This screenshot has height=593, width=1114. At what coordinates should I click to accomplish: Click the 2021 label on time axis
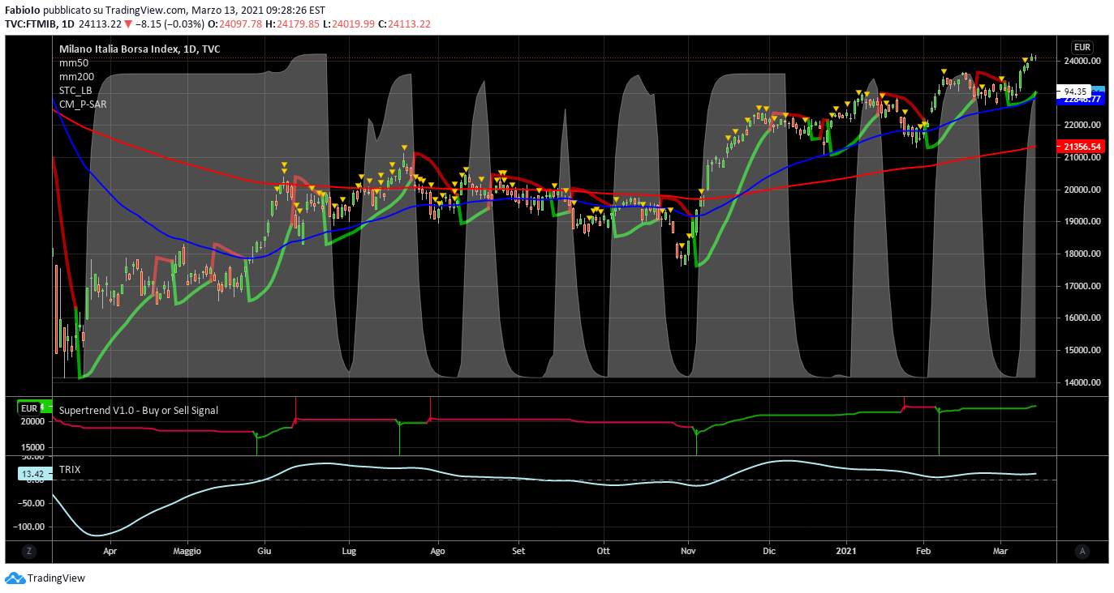847,551
